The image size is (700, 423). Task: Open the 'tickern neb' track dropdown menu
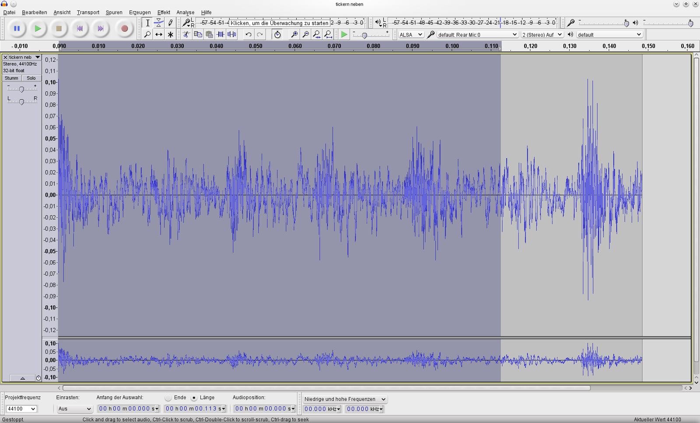click(38, 57)
